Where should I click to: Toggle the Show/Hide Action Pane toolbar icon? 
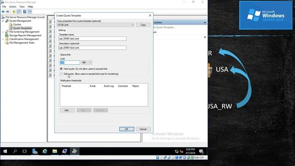[x=29, y=12]
